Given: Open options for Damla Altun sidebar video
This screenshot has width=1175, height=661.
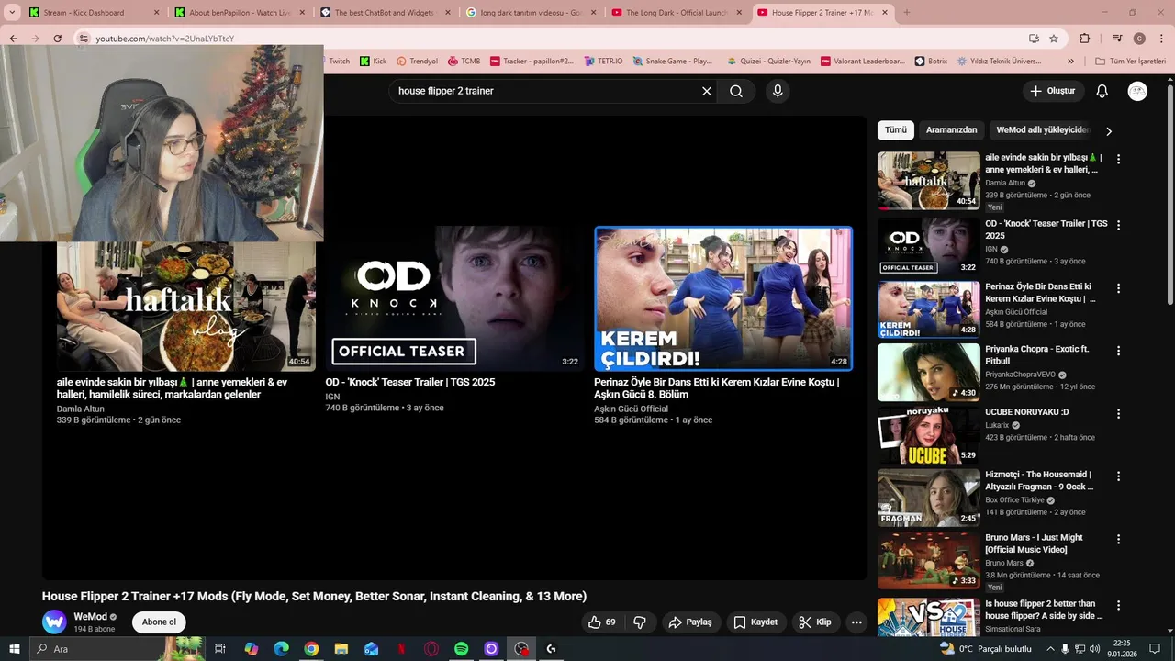Looking at the screenshot, I should (x=1118, y=159).
